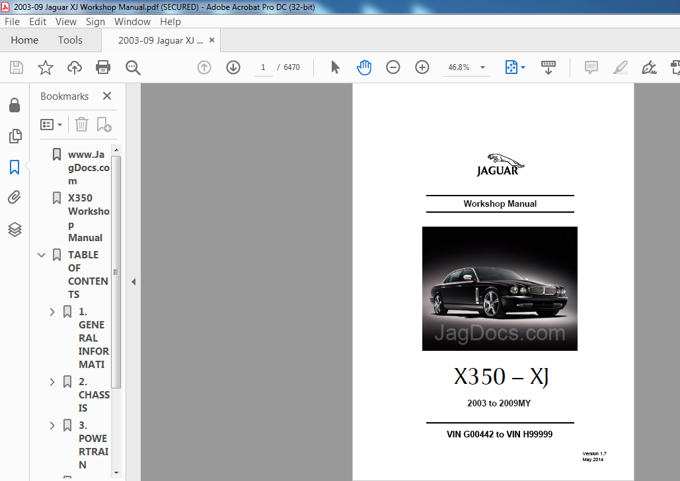Open the zoom level dropdown
Image resolution: width=680 pixels, height=481 pixels.
[482, 67]
